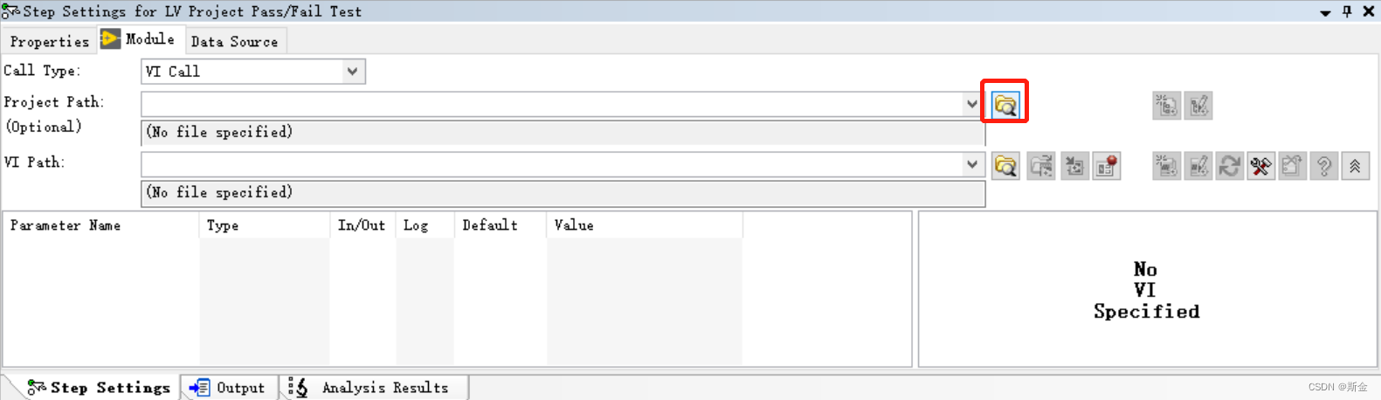
Task: Open the help question mark icon
Action: [x=1324, y=165]
